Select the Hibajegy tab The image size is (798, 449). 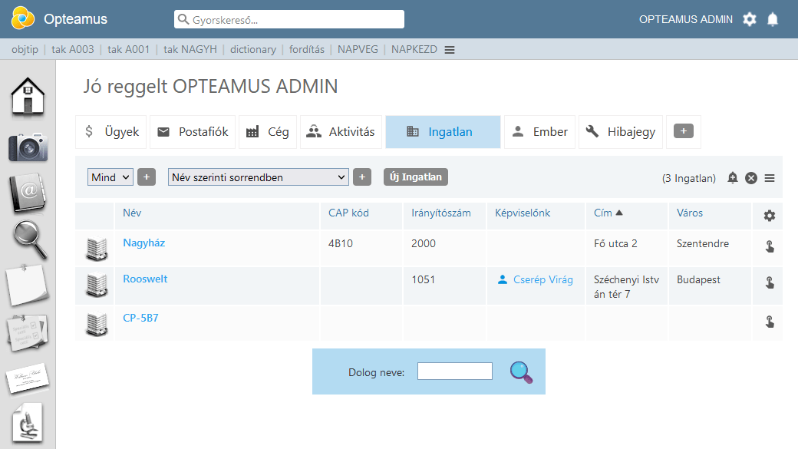(x=622, y=132)
